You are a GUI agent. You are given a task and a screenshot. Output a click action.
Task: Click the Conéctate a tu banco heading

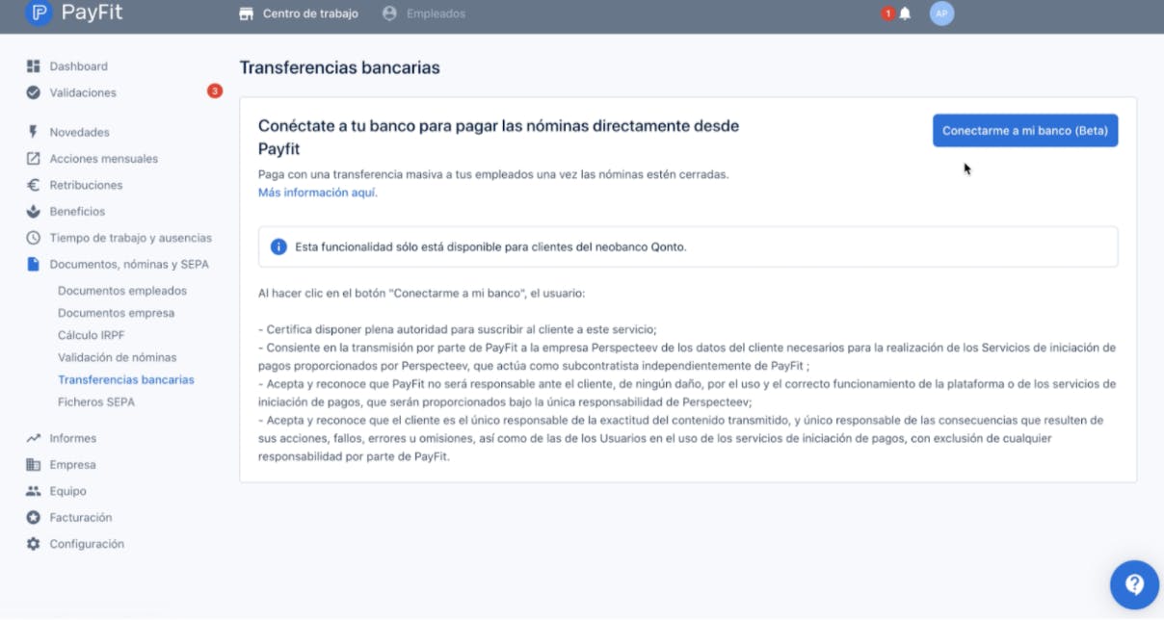pyautogui.click(x=498, y=138)
